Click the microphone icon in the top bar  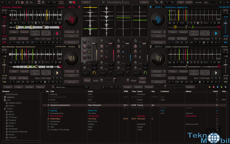click(x=156, y=2)
